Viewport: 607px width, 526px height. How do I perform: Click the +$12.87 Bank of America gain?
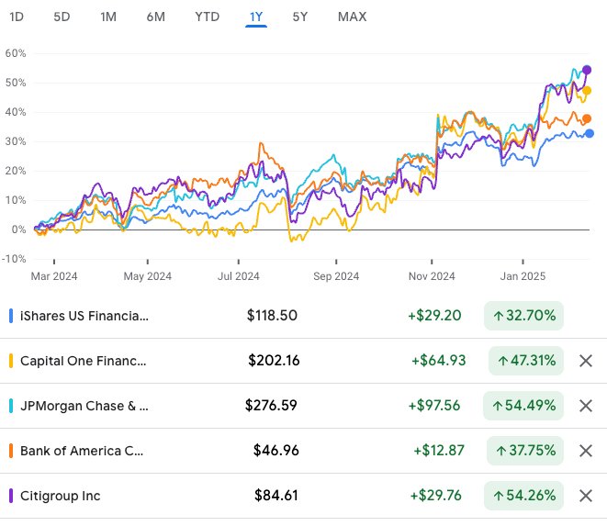coord(439,450)
